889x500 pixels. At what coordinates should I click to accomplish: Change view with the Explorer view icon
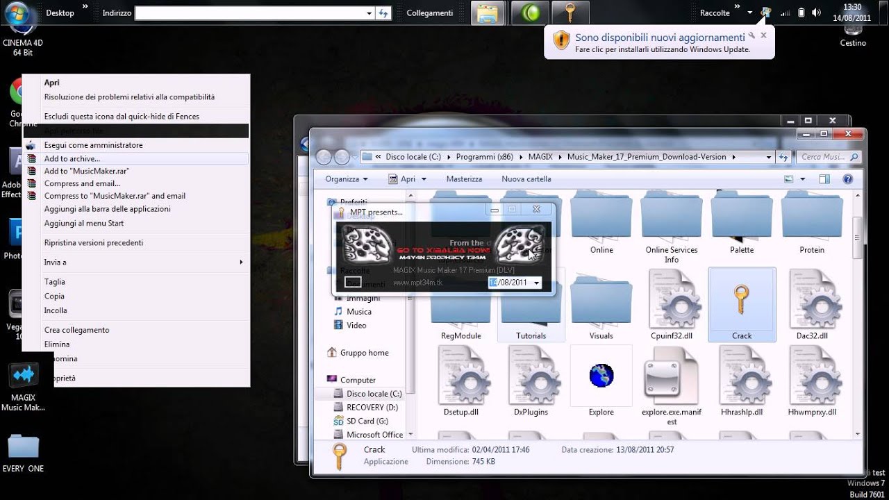789,179
